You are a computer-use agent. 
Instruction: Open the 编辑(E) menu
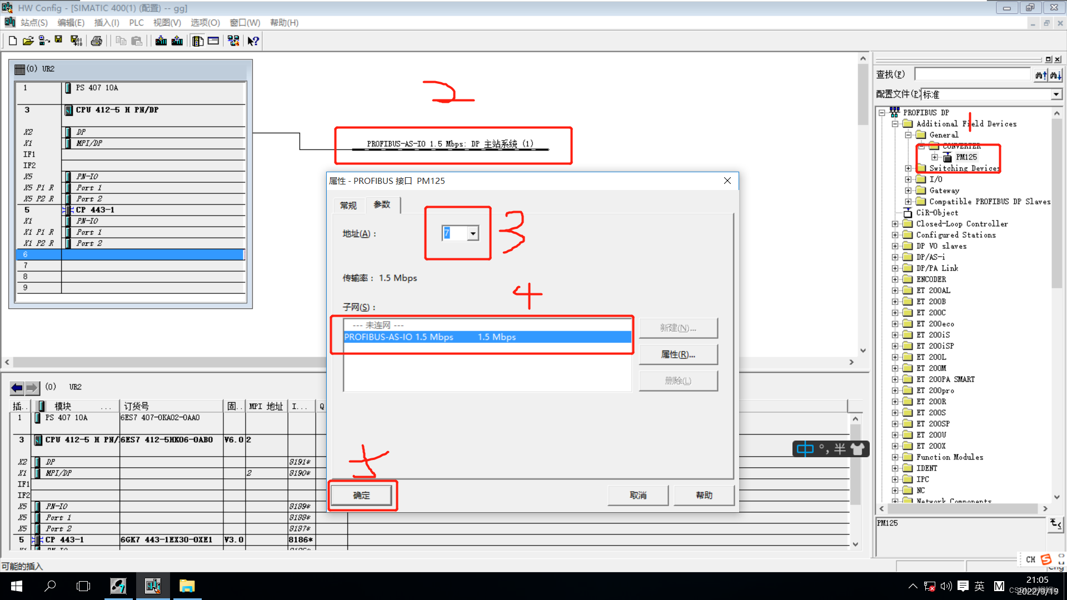coord(71,23)
